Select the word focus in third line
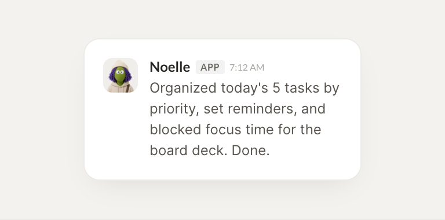445x220 pixels. pyautogui.click(x=223, y=130)
